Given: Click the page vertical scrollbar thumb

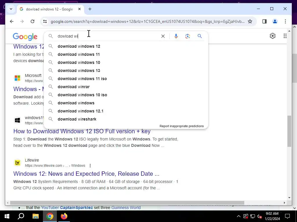Looking at the screenshot, I should 289,131.
